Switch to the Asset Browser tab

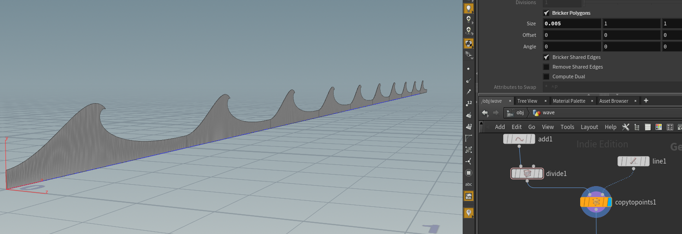613,101
